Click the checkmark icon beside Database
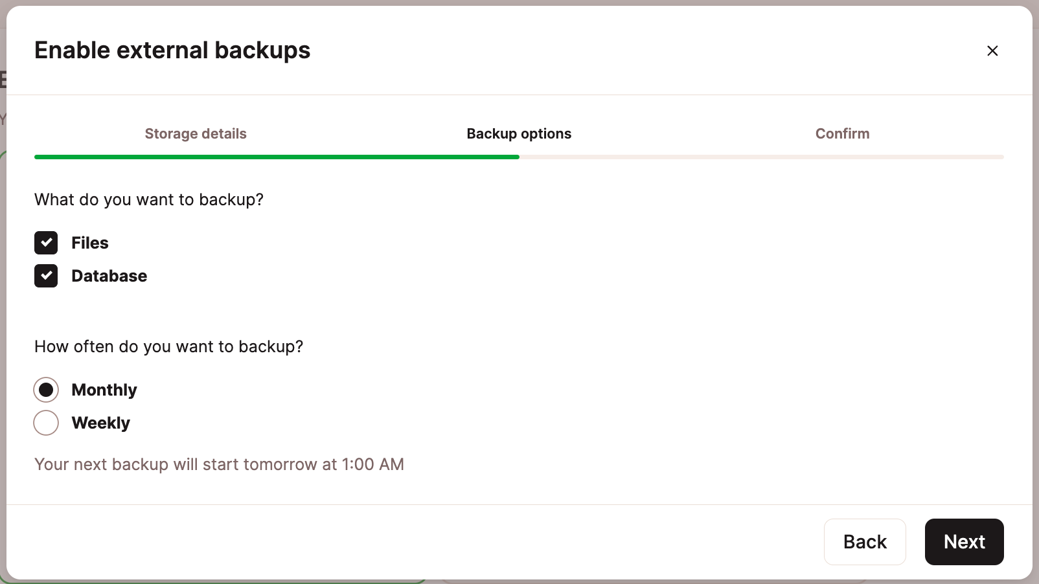Image resolution: width=1039 pixels, height=584 pixels. pos(46,276)
